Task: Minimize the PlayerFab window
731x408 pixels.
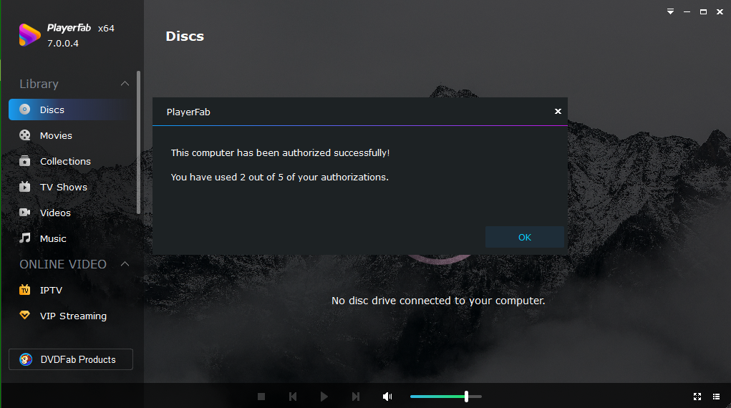Action: pos(687,11)
